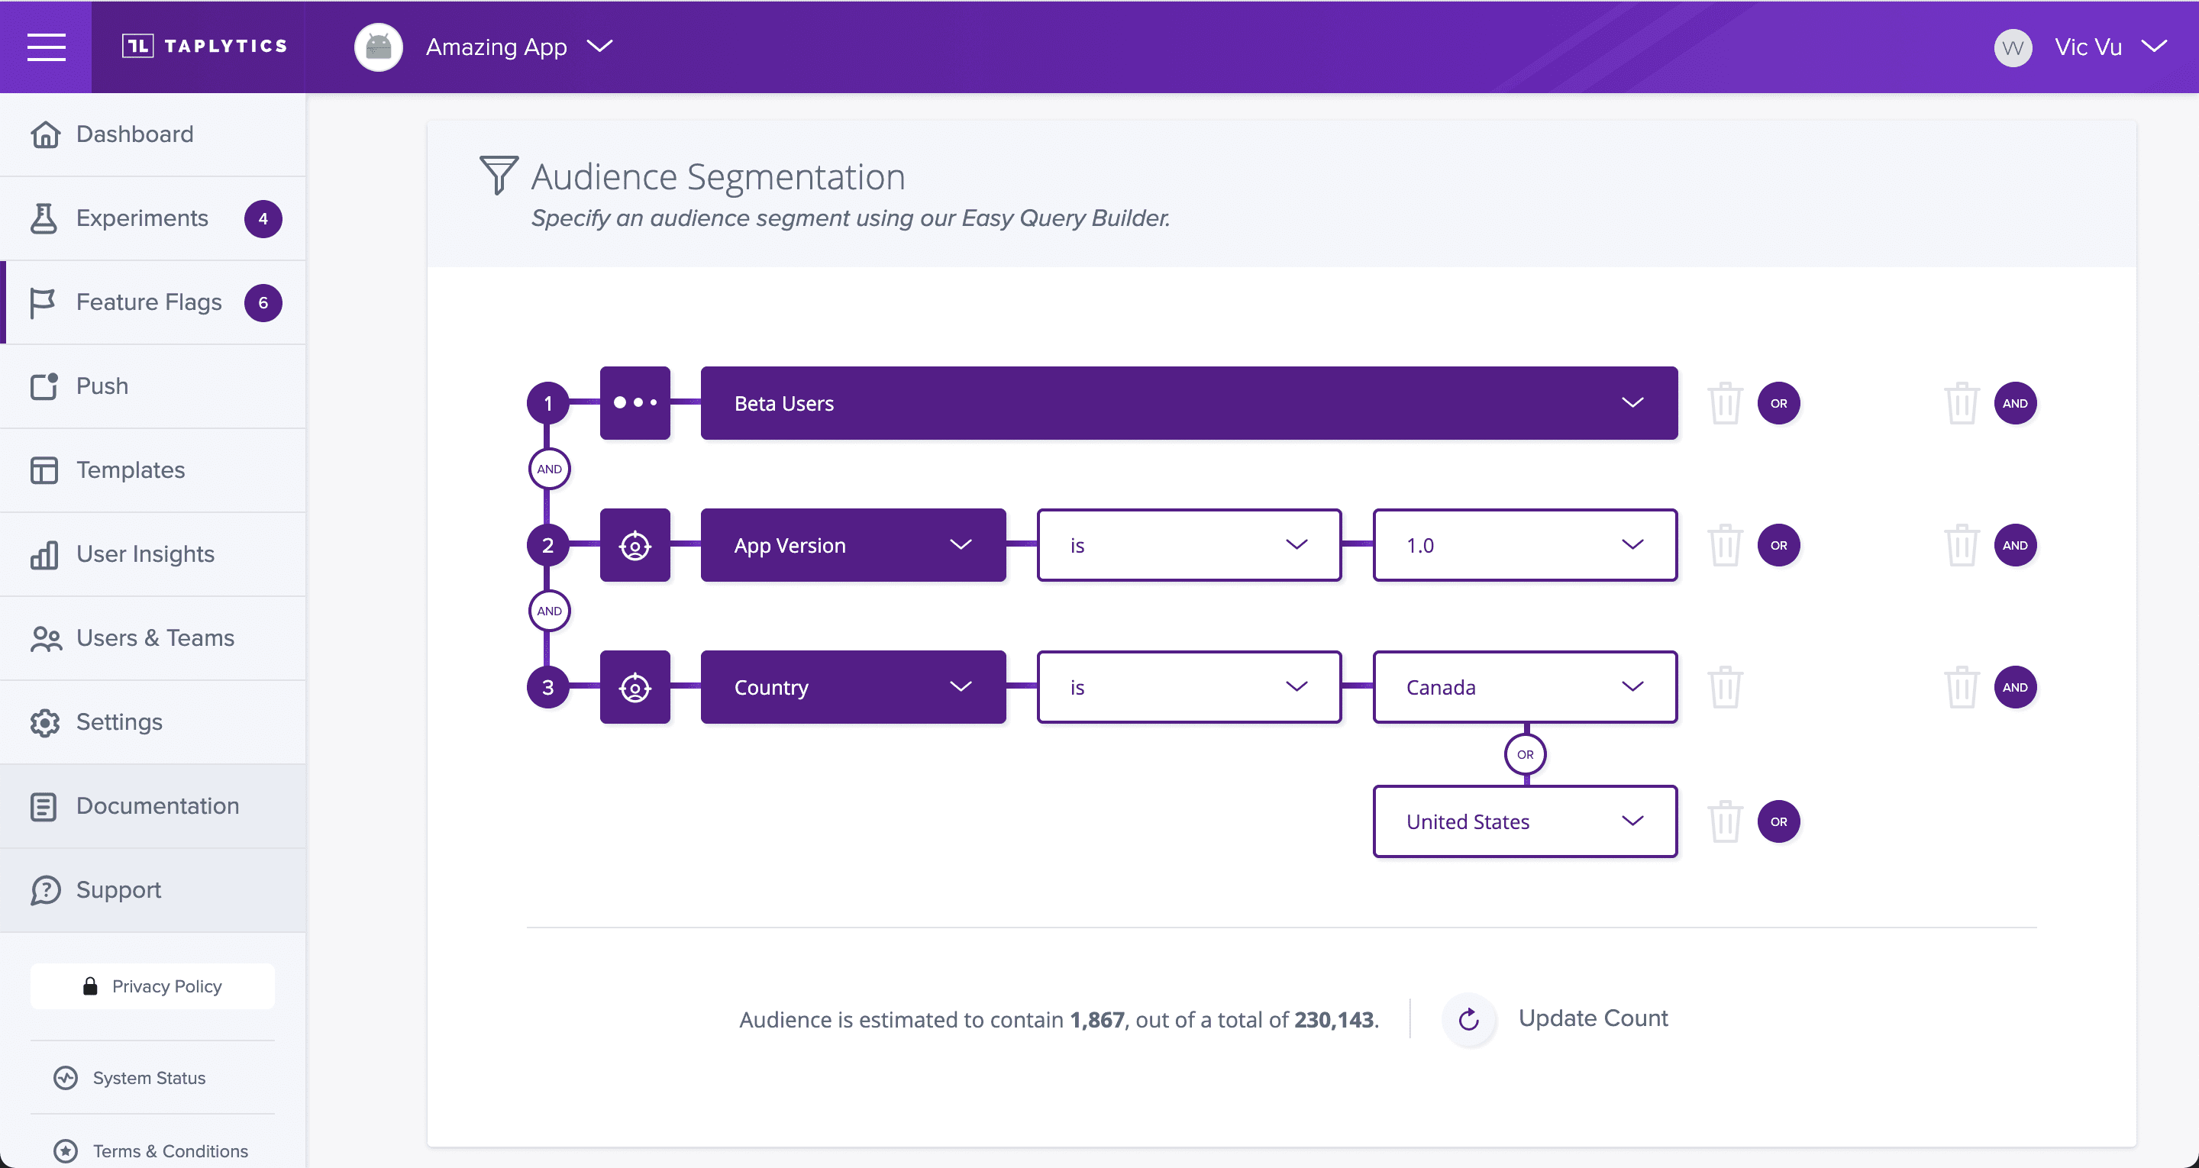Click the Android app avatar icon
This screenshot has height=1168, width=2199.
tap(378, 47)
